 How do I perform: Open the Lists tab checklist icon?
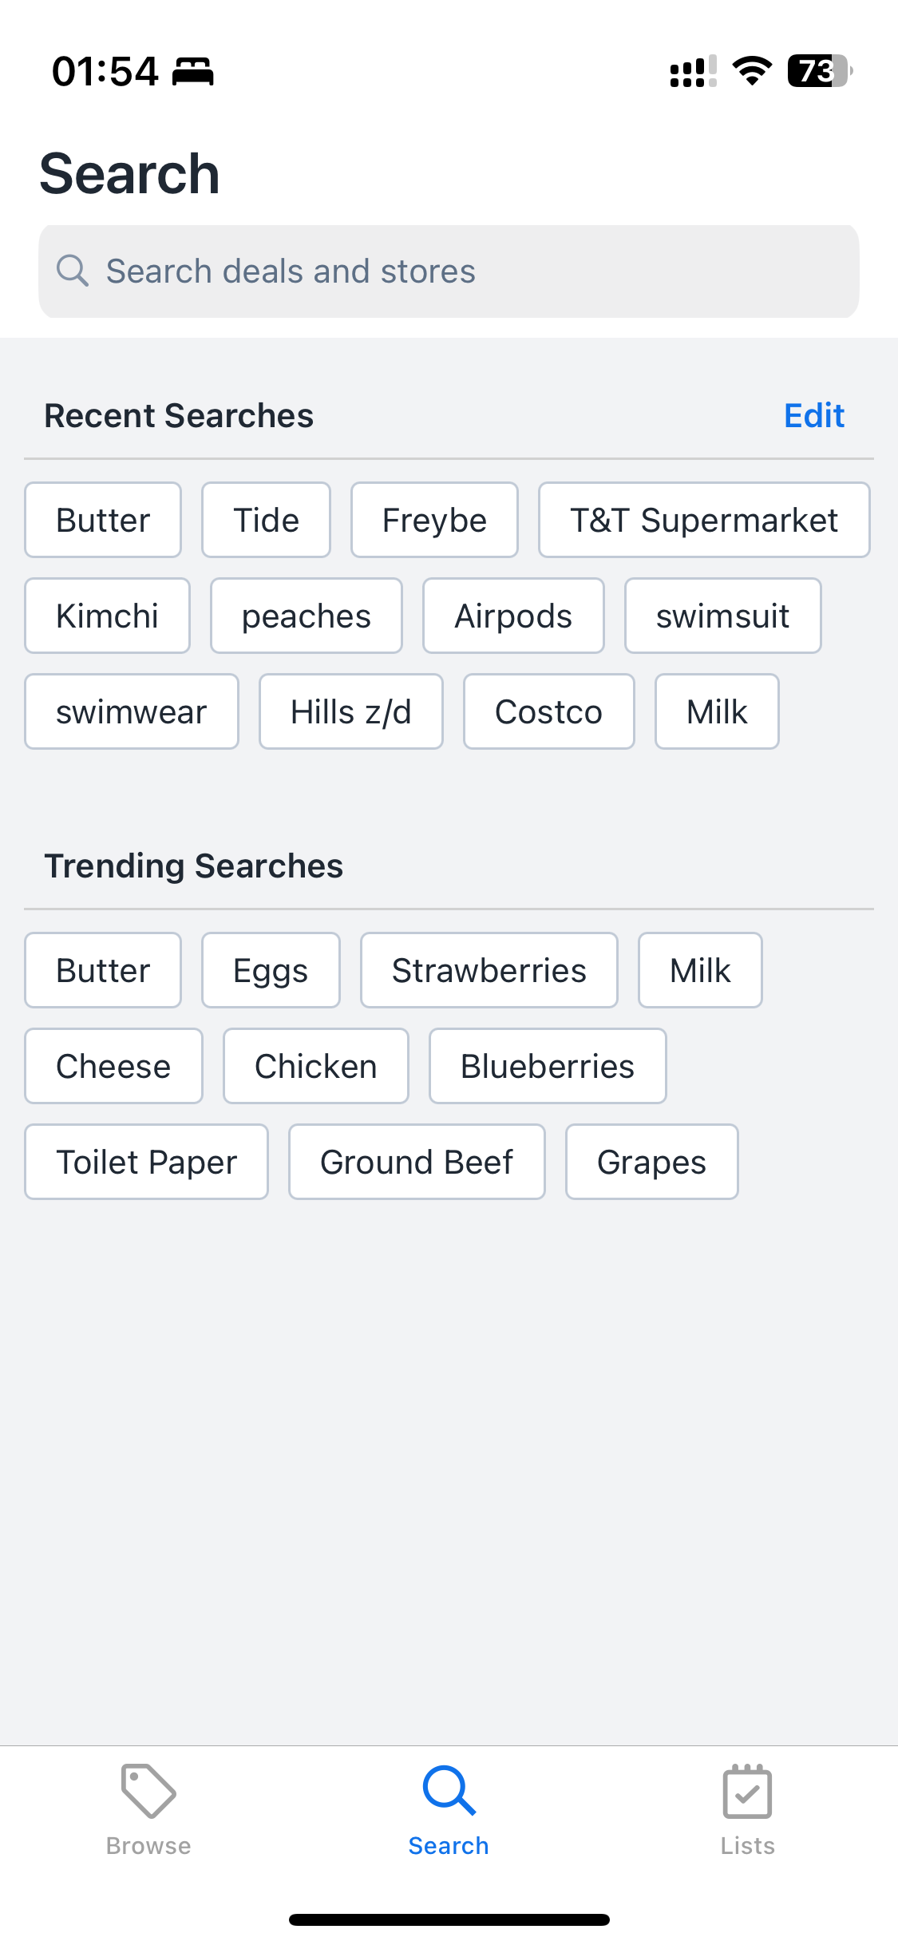747,1791
